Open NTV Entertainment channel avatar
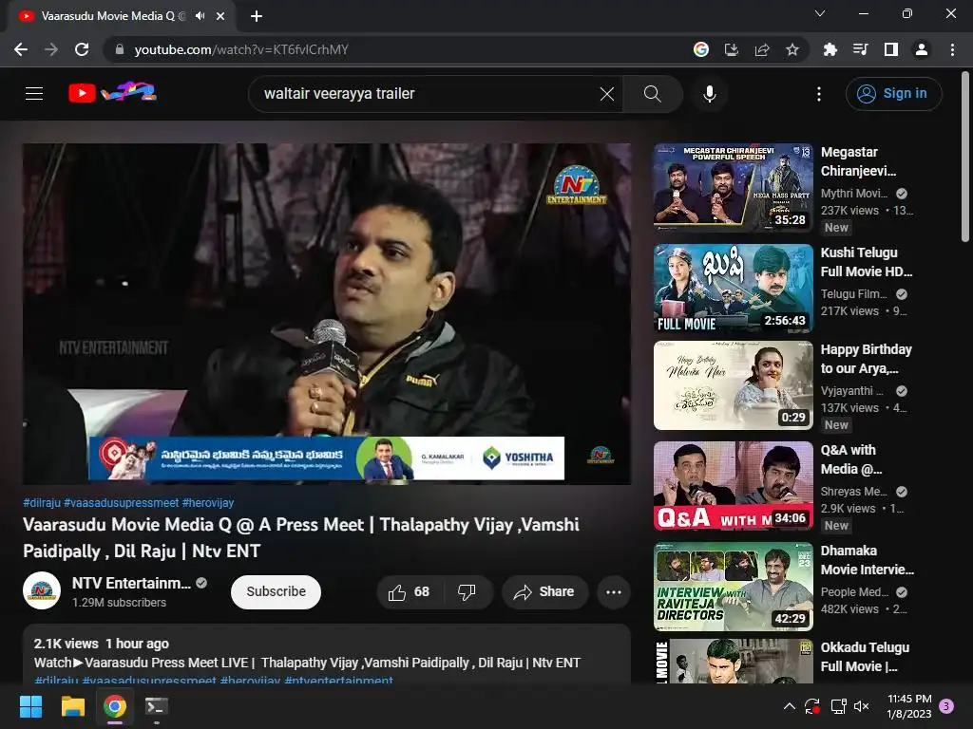This screenshot has height=729, width=973. click(42, 590)
